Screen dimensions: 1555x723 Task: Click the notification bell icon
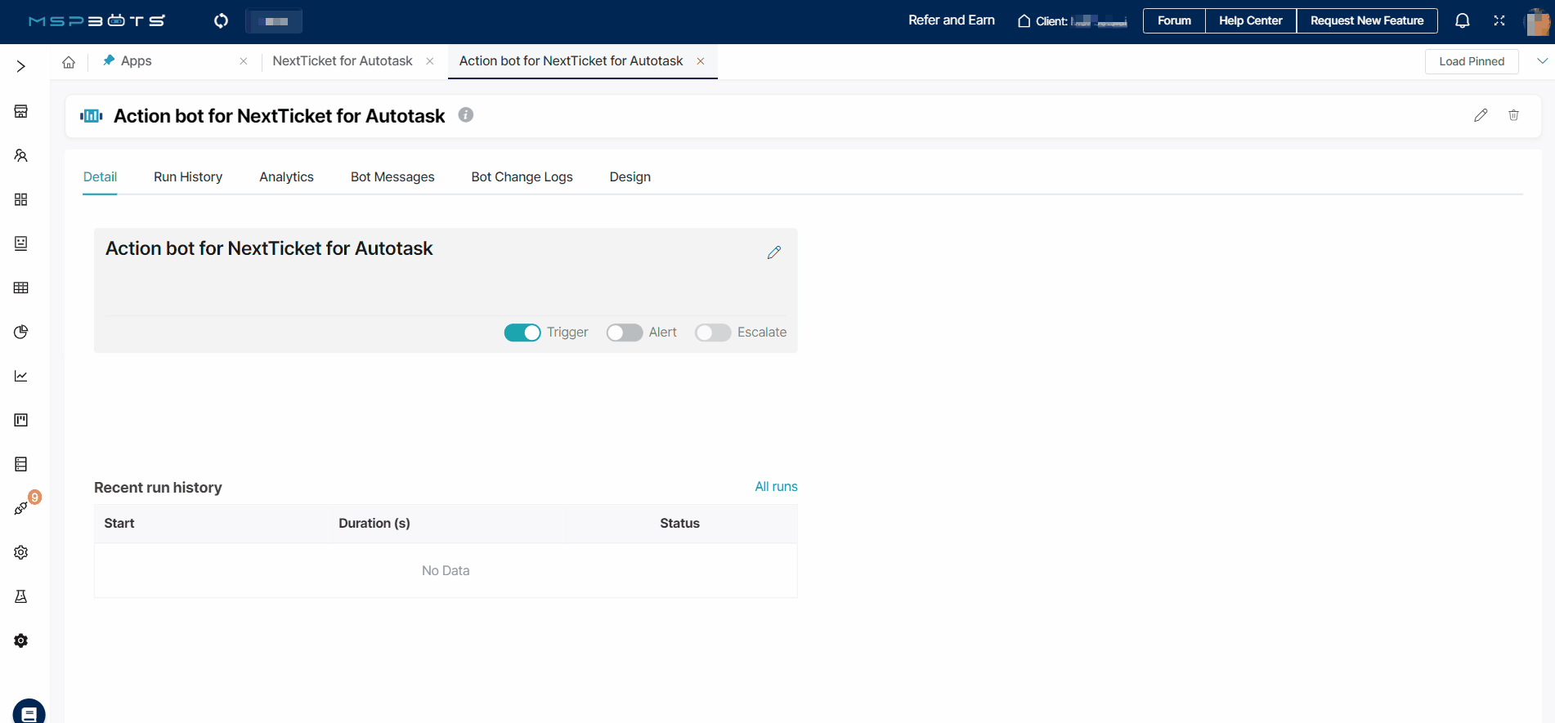(1462, 21)
